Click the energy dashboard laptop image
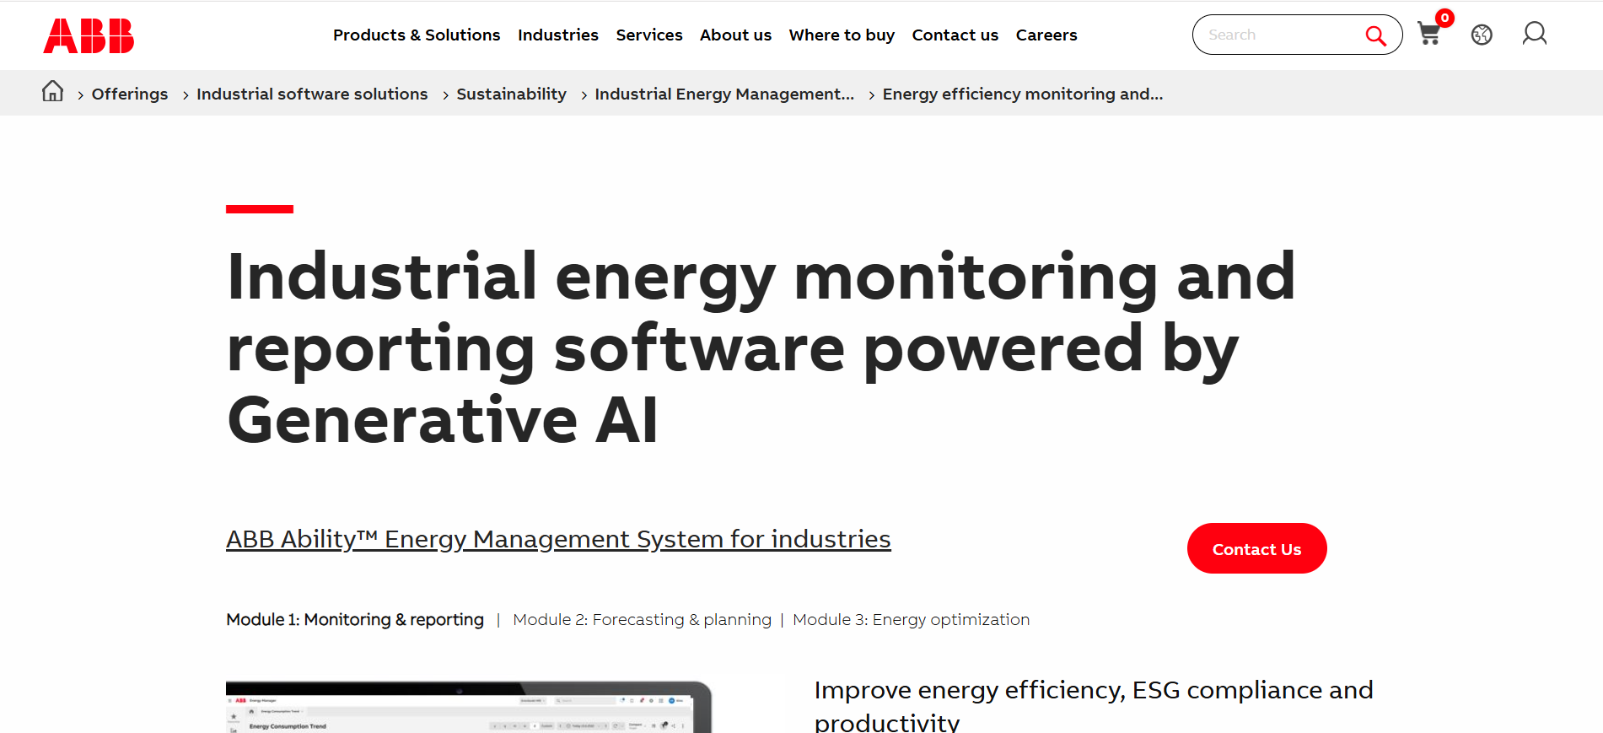The width and height of the screenshot is (1603, 733). [469, 707]
